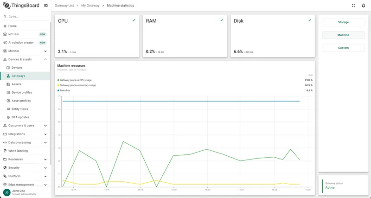Viewport: 371px width, 198px height.
Task: Open notifications bell
Action: [x=364, y=6]
